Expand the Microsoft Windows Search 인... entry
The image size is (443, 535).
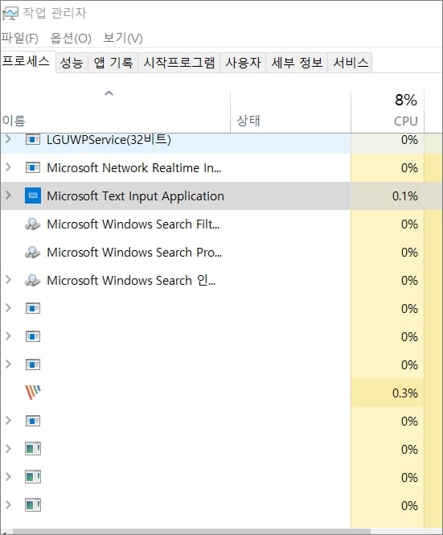click(8, 280)
